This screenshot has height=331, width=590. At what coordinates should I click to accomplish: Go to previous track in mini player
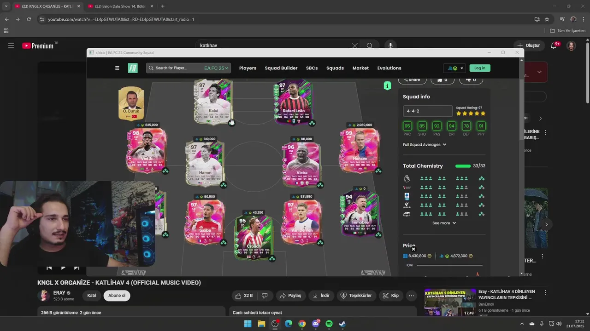(x=49, y=268)
